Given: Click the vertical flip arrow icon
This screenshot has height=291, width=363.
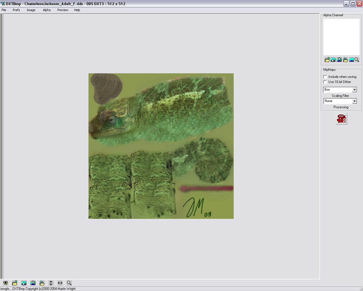Looking at the screenshot, I should [51, 283].
